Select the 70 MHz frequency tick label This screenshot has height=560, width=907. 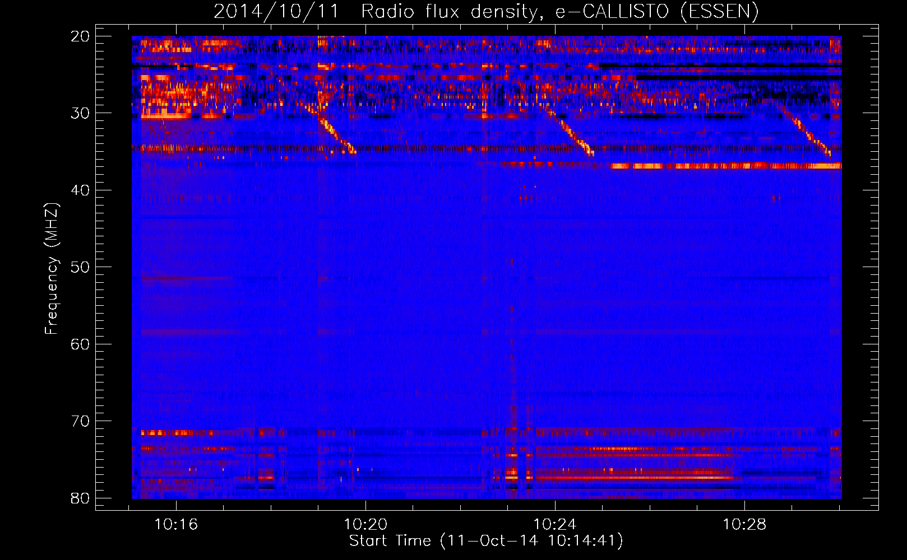pos(80,421)
